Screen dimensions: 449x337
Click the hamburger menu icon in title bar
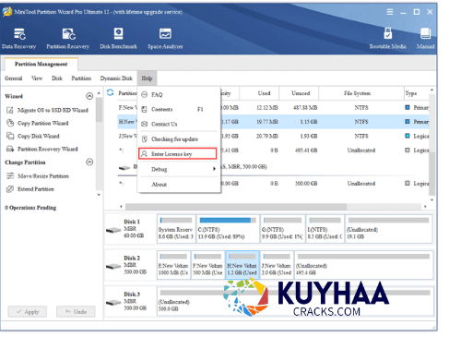pos(390,12)
